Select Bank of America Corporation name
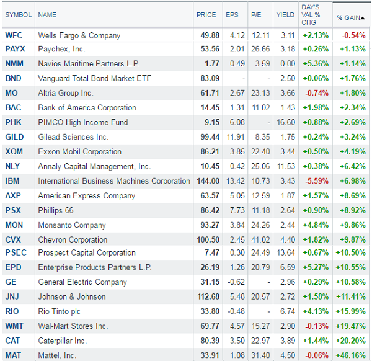The image size is (372, 361). tap(87, 108)
